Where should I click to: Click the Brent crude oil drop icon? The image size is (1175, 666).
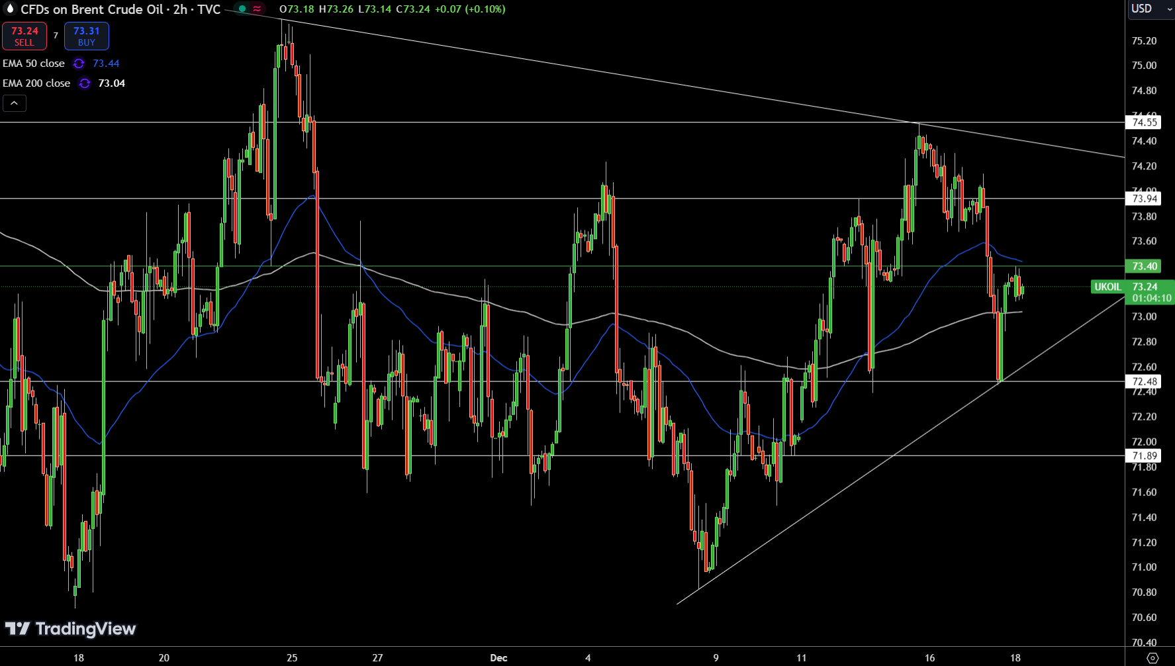(10, 9)
